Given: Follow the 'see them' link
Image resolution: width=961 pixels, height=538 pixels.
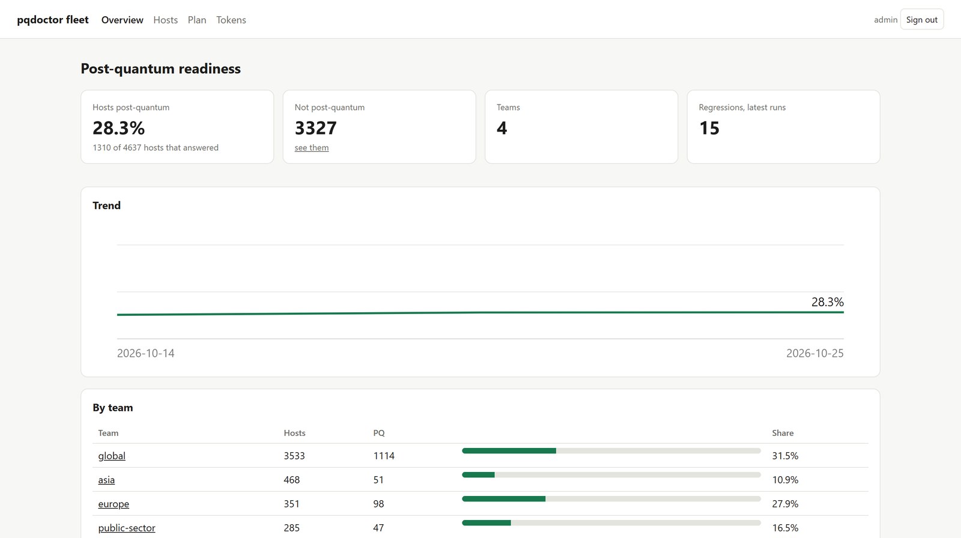Looking at the screenshot, I should [x=312, y=148].
